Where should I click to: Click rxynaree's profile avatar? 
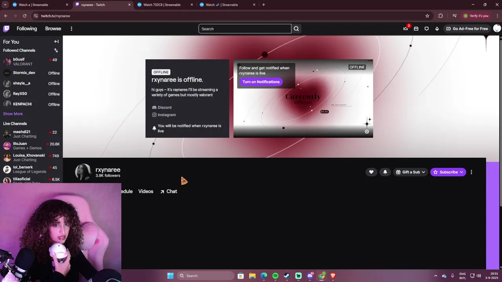pyautogui.click(x=84, y=172)
